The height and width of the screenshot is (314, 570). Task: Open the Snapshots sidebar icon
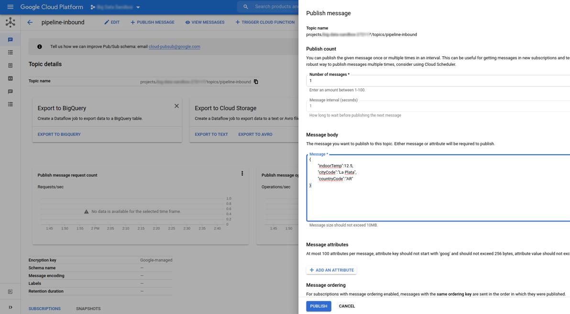click(10, 65)
